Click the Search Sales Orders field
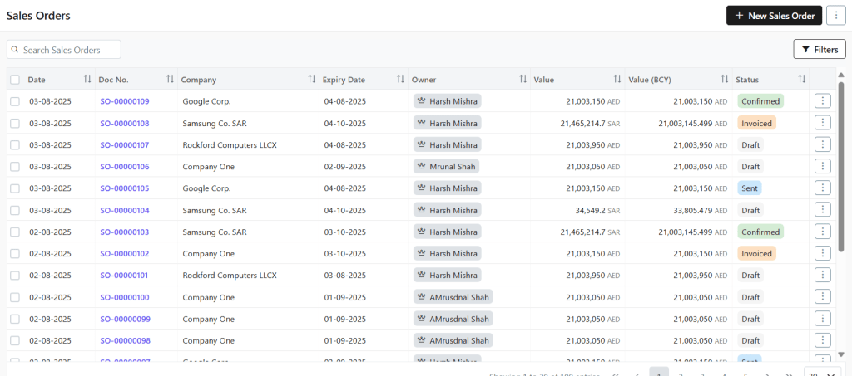 65,50
